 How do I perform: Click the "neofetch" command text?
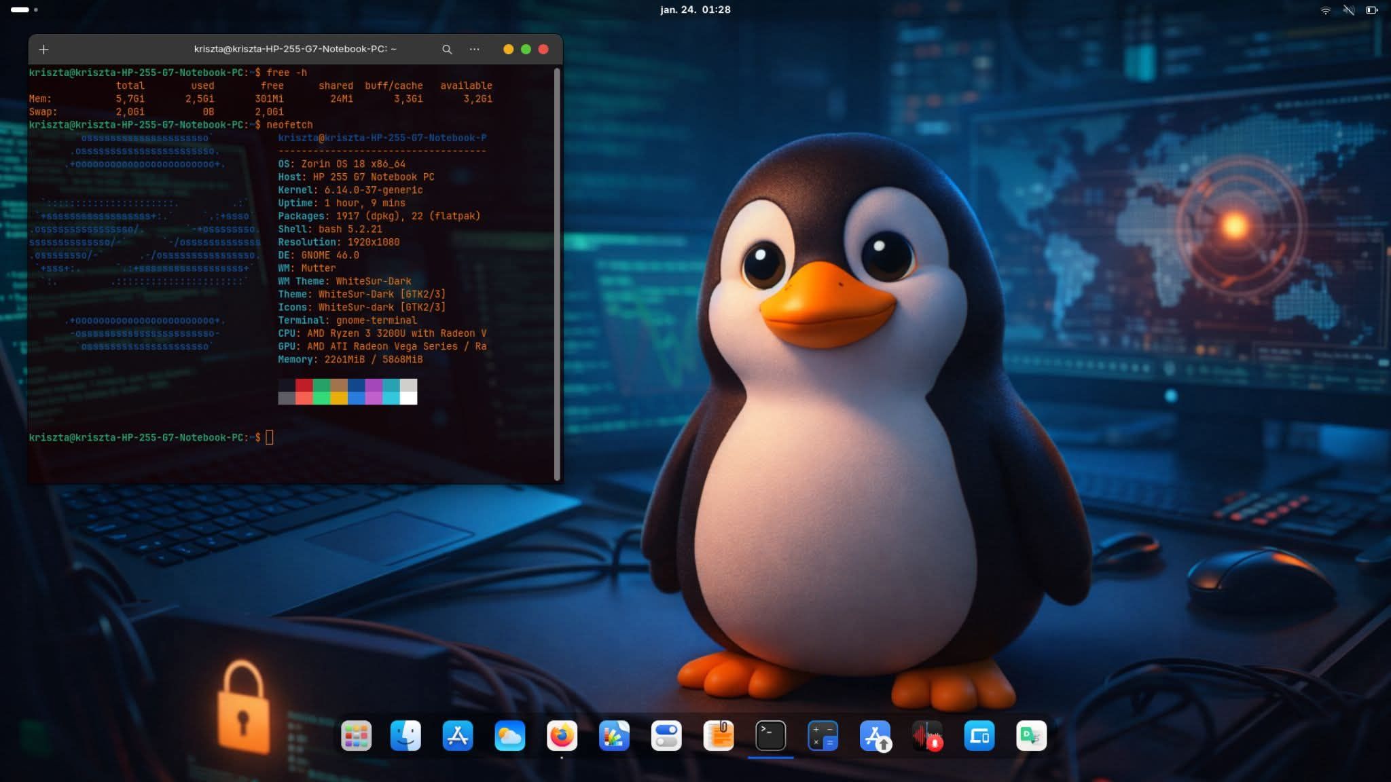(289, 125)
